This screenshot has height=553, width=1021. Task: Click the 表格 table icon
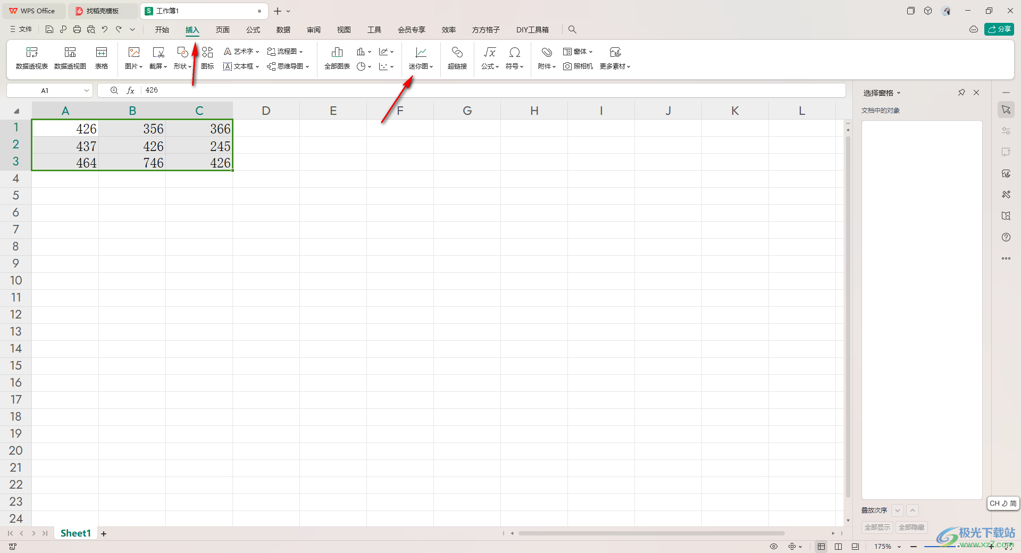pyautogui.click(x=102, y=58)
